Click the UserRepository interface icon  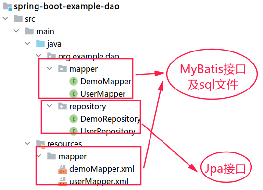pos(74,131)
